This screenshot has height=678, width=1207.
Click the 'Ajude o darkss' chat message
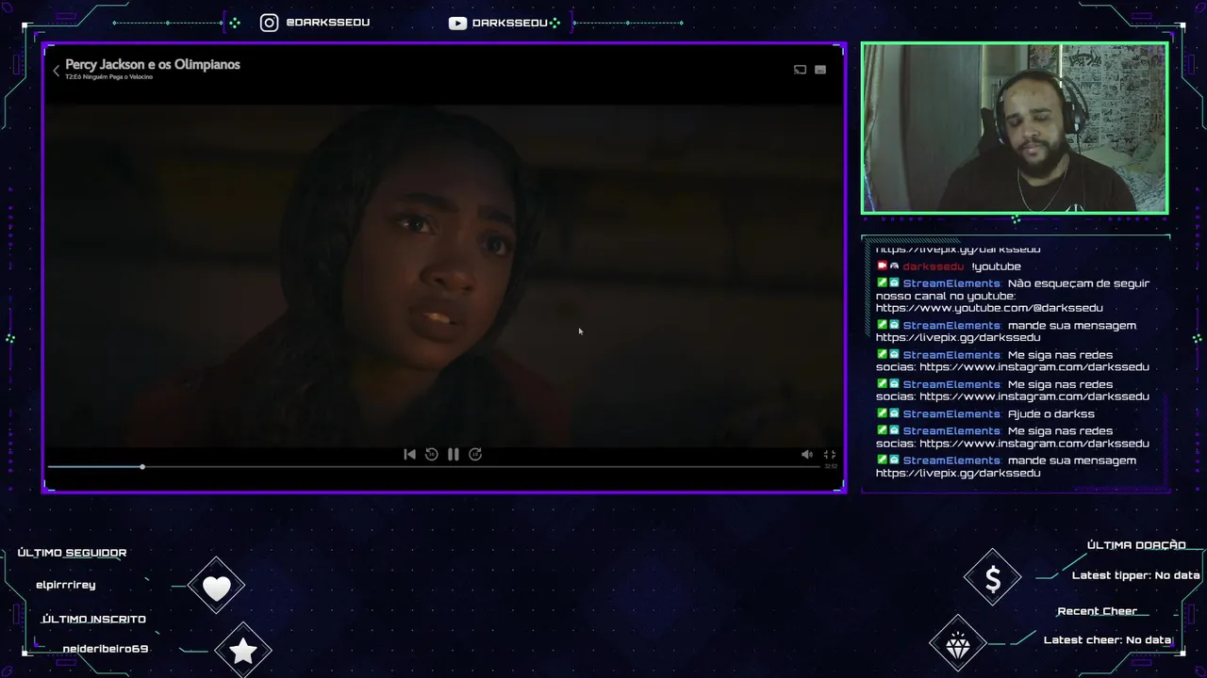(x=1051, y=414)
